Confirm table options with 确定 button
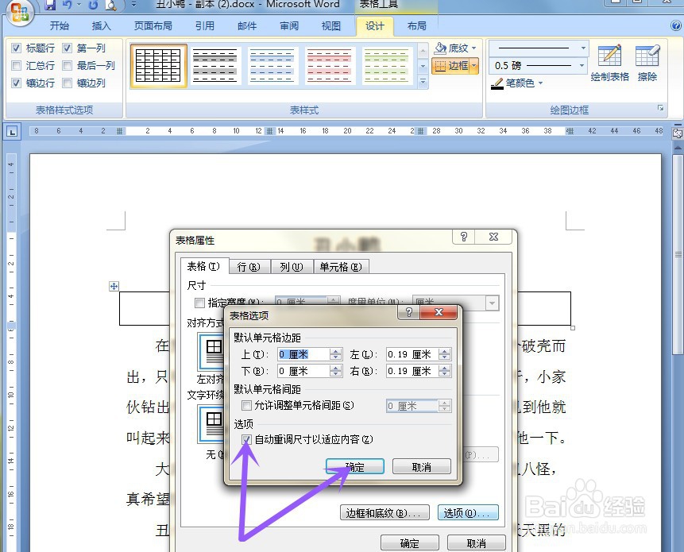Image resolution: width=684 pixels, height=552 pixels. pyautogui.click(x=355, y=467)
